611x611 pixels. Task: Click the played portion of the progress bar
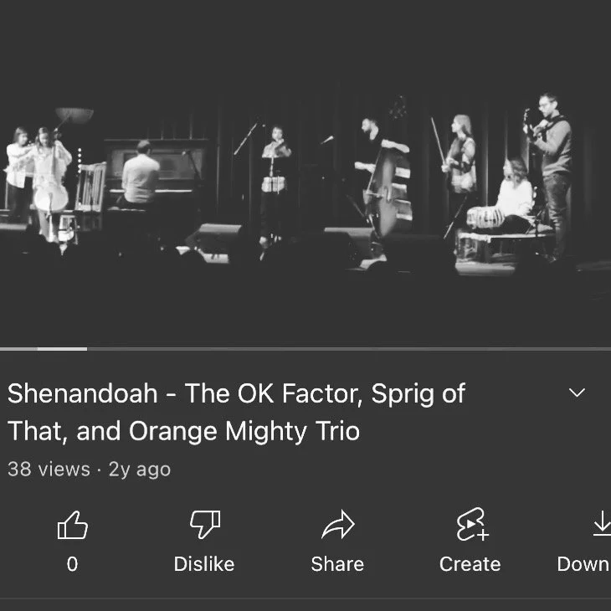pyautogui.click(x=44, y=349)
